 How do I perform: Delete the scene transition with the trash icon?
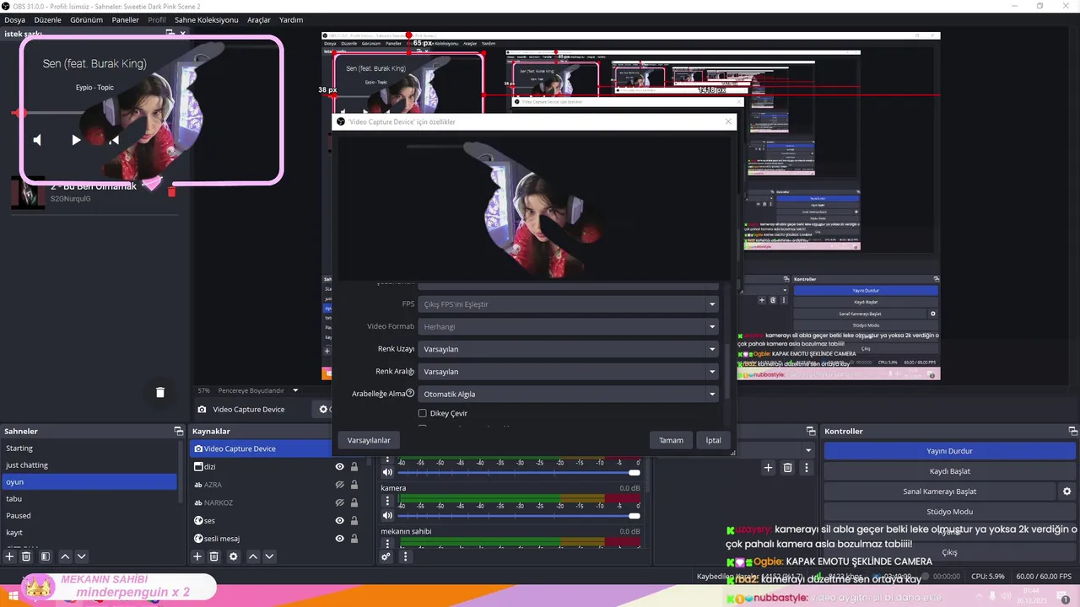(787, 467)
